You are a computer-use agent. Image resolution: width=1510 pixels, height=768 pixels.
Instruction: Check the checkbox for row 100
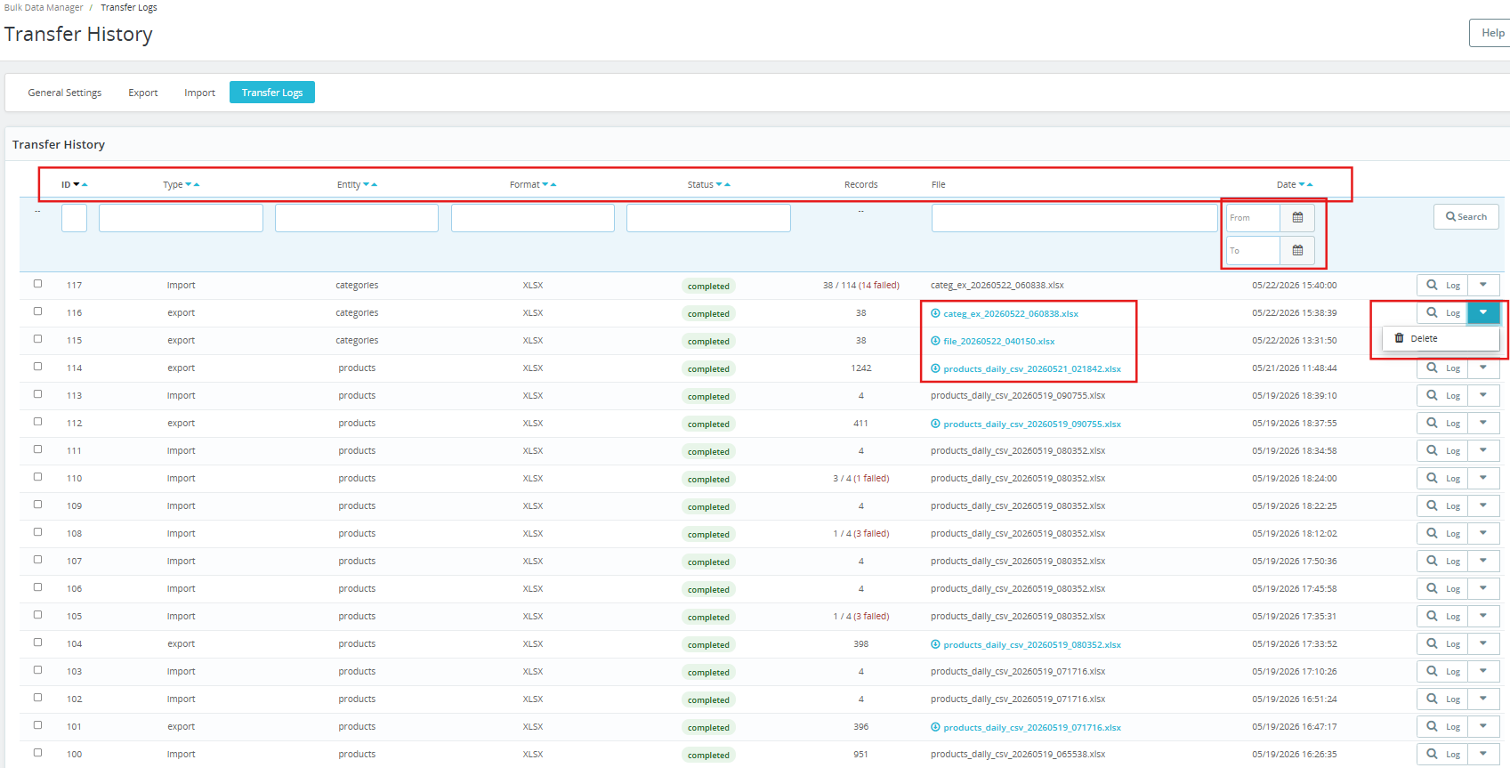tap(37, 753)
